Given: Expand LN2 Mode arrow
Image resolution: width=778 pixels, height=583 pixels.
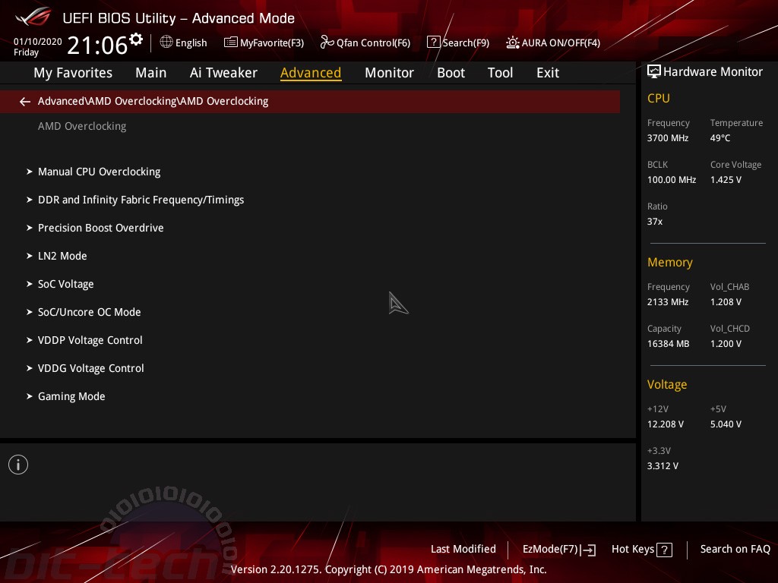Looking at the screenshot, I should pyautogui.click(x=30, y=256).
